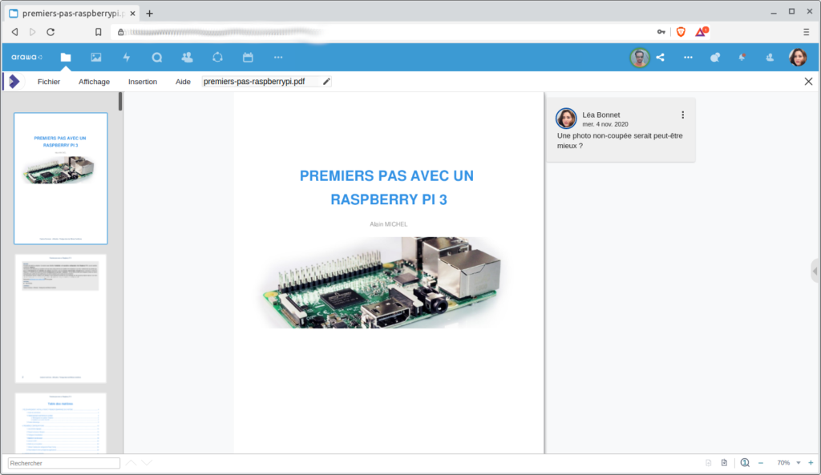Open the comment options three-dot menu

pyautogui.click(x=683, y=115)
